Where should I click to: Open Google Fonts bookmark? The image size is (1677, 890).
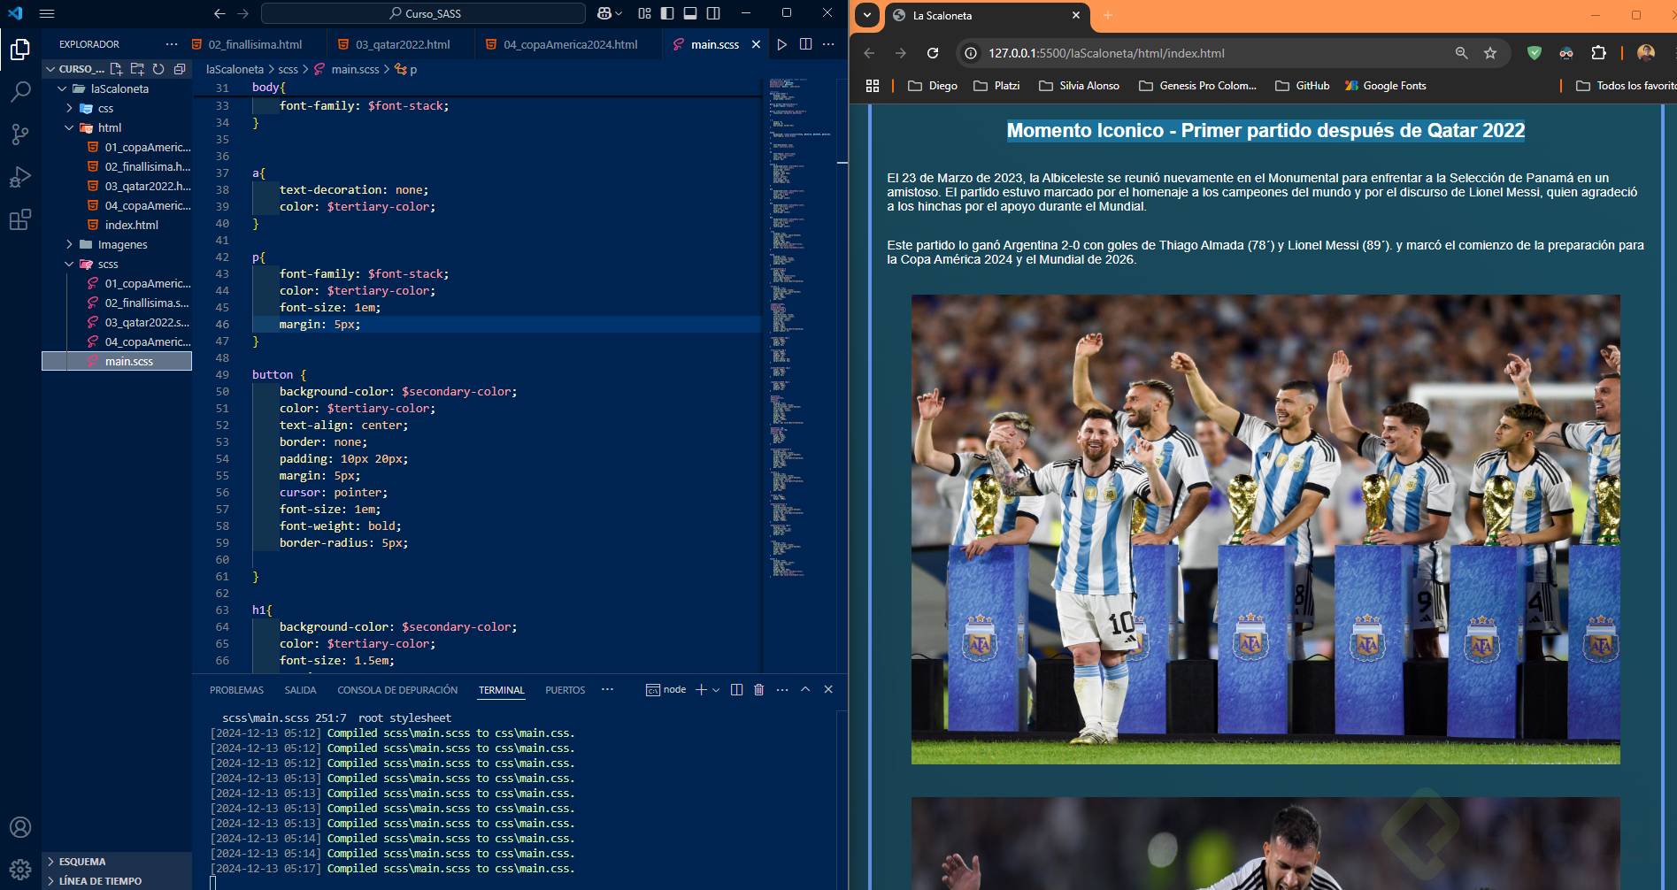[x=1386, y=86]
